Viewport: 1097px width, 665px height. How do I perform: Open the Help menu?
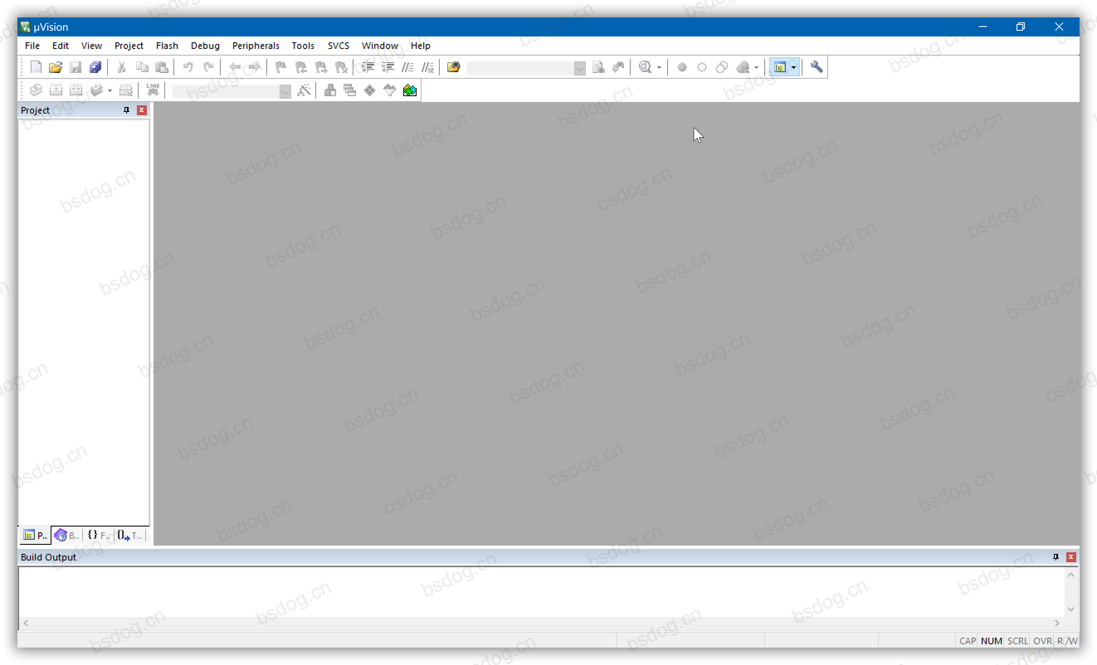point(420,45)
